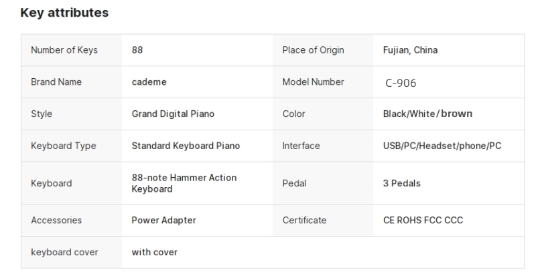Select the Brand Name label
Viewport: 536px width, 276px height.
56,82
